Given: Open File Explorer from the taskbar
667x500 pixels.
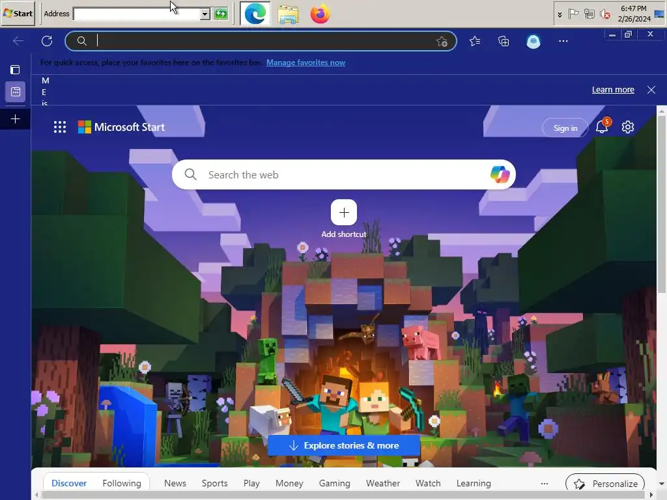Looking at the screenshot, I should click(288, 14).
